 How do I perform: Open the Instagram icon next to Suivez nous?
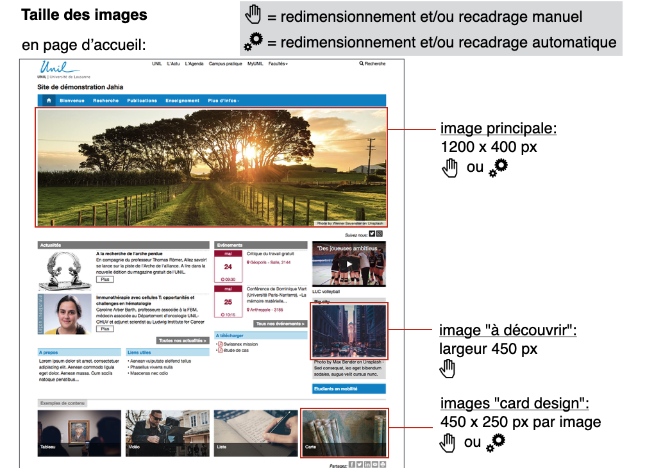380,235
